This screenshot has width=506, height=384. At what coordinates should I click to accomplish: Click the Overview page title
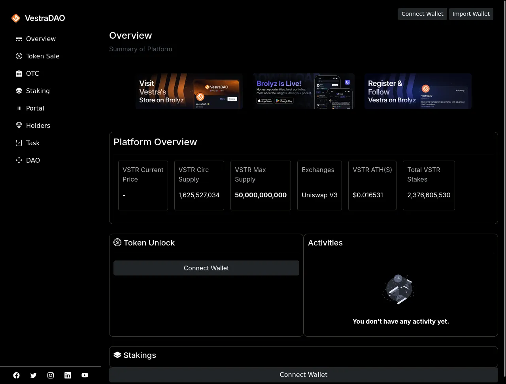(x=130, y=36)
